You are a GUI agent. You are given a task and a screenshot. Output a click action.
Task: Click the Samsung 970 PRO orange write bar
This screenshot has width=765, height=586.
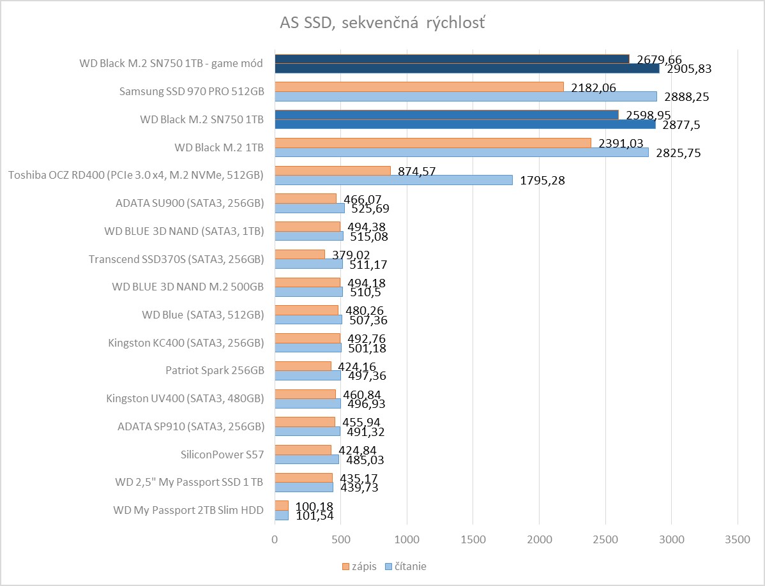(419, 87)
